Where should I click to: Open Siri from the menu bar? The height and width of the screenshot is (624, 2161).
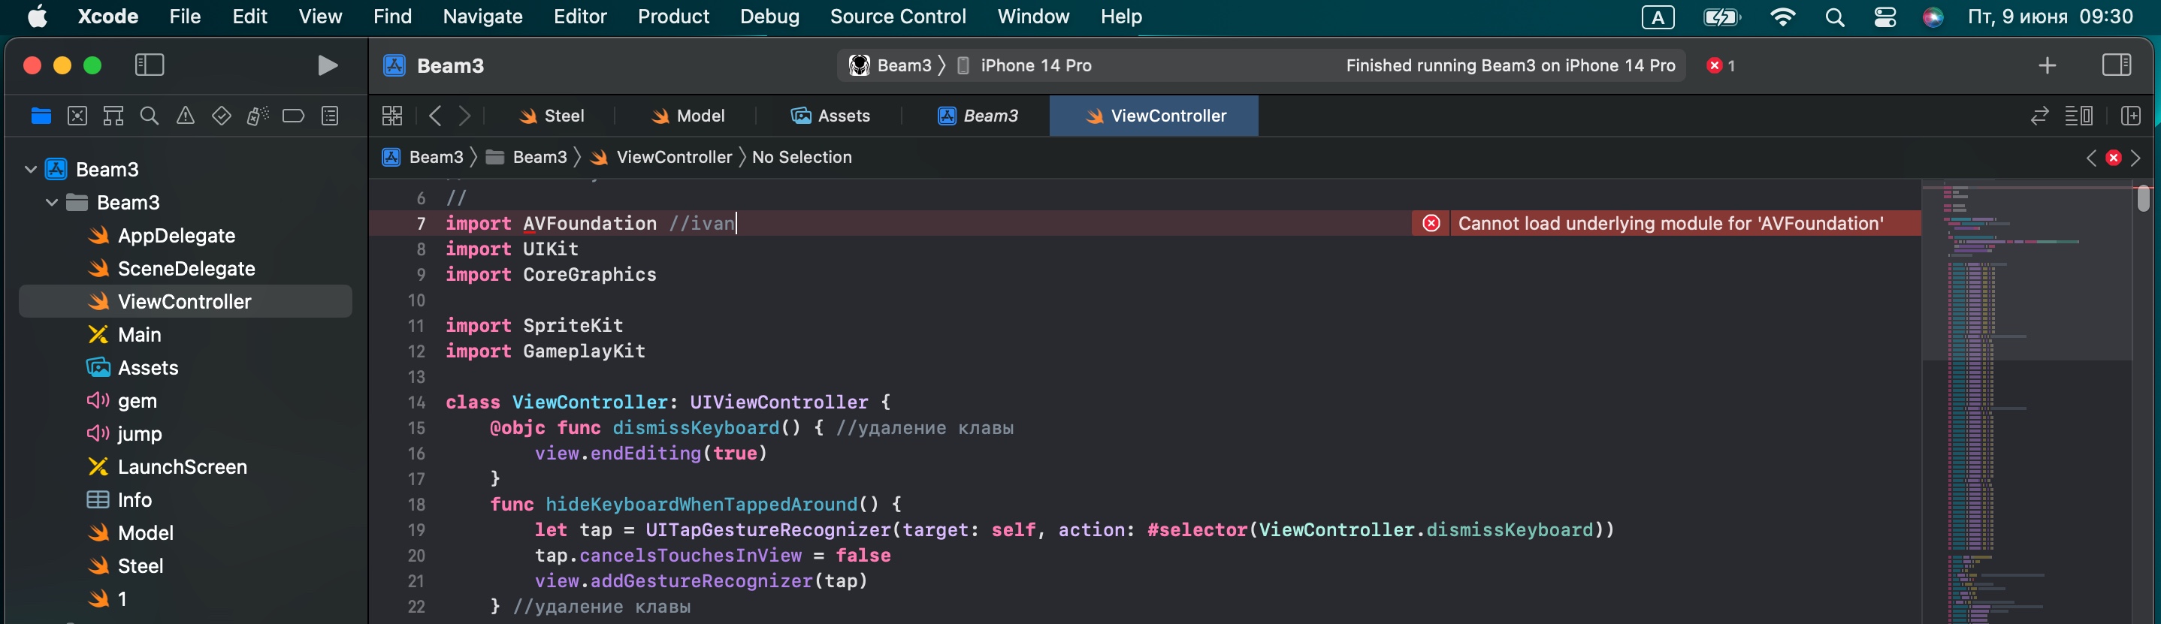pos(1933,17)
